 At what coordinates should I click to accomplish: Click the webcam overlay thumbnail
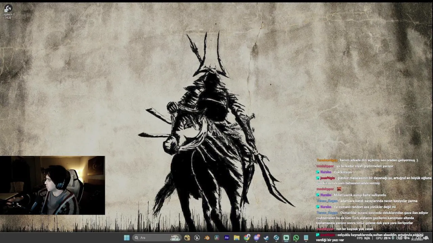click(52, 185)
